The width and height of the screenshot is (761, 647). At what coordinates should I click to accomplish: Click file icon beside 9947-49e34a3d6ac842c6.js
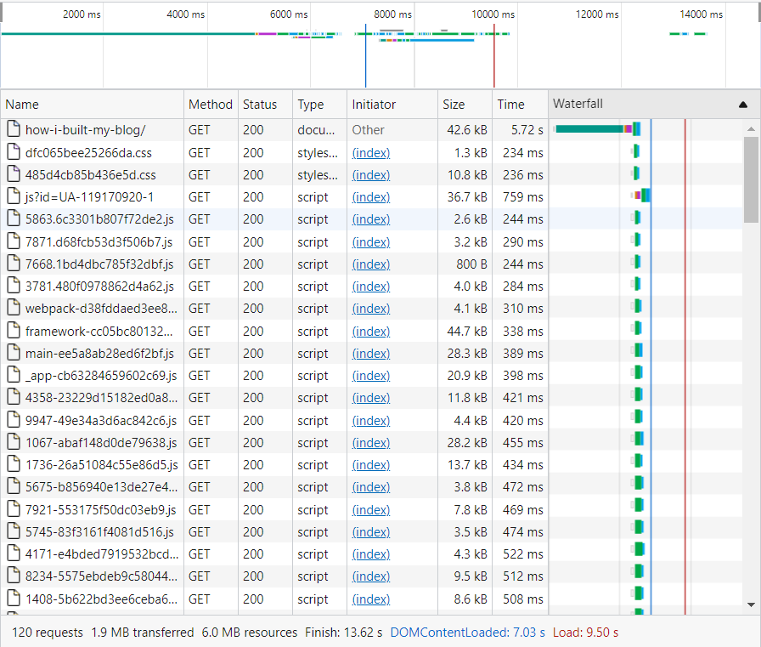click(14, 420)
